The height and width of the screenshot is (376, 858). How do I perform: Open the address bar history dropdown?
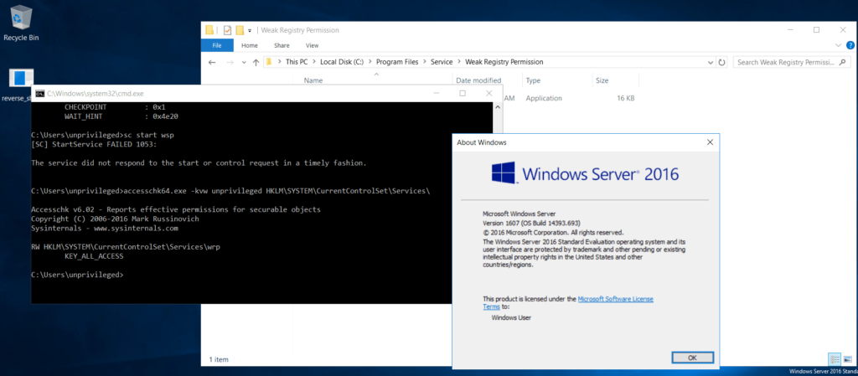pyautogui.click(x=711, y=62)
